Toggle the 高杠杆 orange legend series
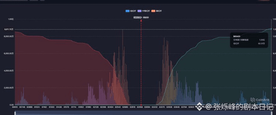This screenshot has width=276, height=115. coord(157,11)
